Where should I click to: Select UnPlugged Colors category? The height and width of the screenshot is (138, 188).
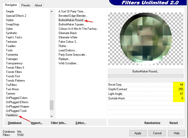[x=17, y=98]
